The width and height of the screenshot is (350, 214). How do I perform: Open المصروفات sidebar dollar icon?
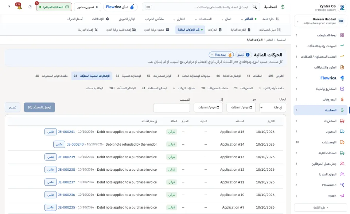[342, 99]
